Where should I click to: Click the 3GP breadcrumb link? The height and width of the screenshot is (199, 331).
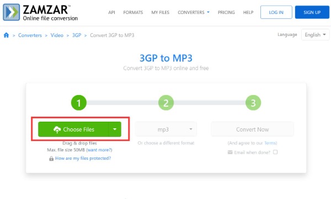coord(77,35)
